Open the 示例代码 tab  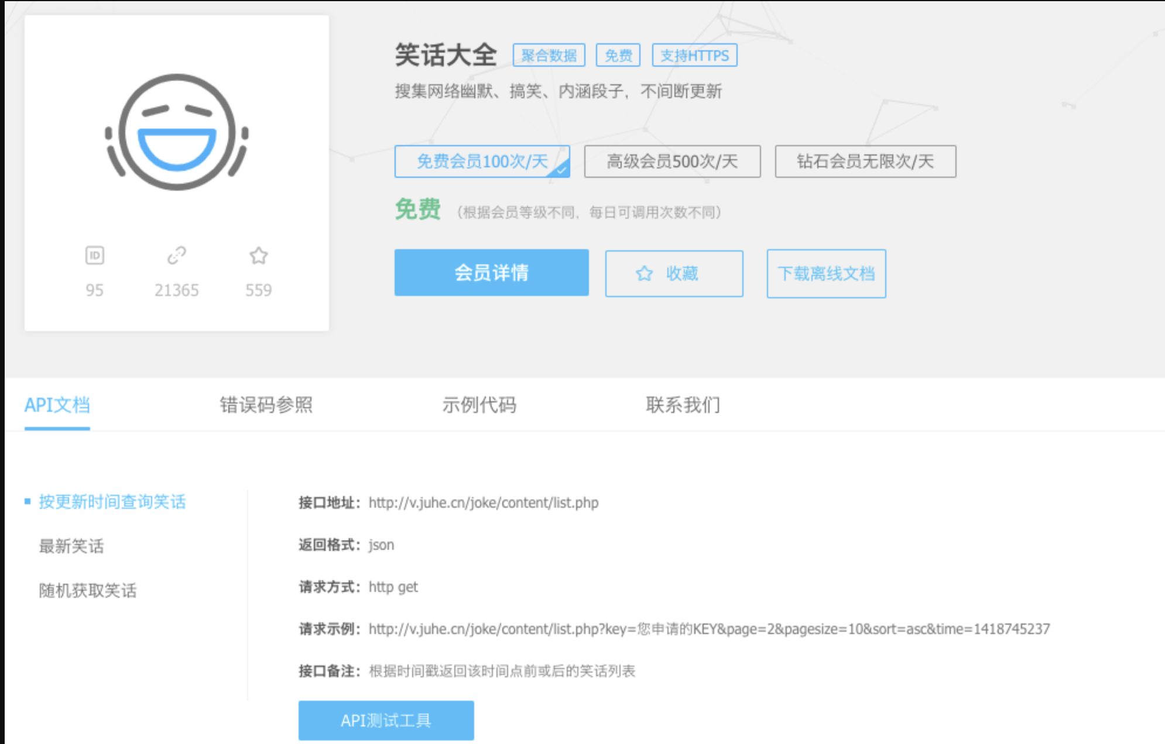click(x=479, y=405)
